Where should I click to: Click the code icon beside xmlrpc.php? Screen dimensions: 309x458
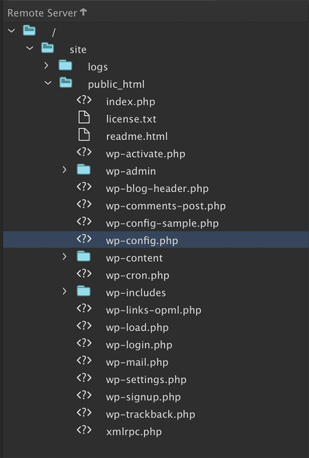(x=84, y=431)
